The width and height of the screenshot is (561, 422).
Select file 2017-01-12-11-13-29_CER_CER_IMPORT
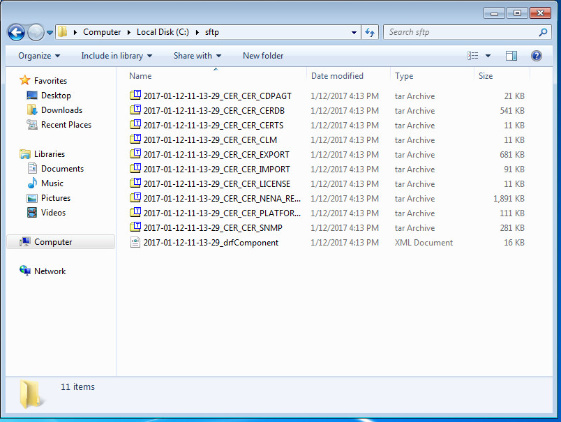tap(216, 169)
